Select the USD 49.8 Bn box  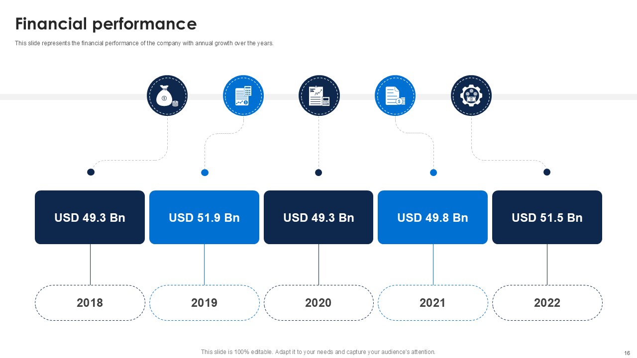[x=433, y=217]
